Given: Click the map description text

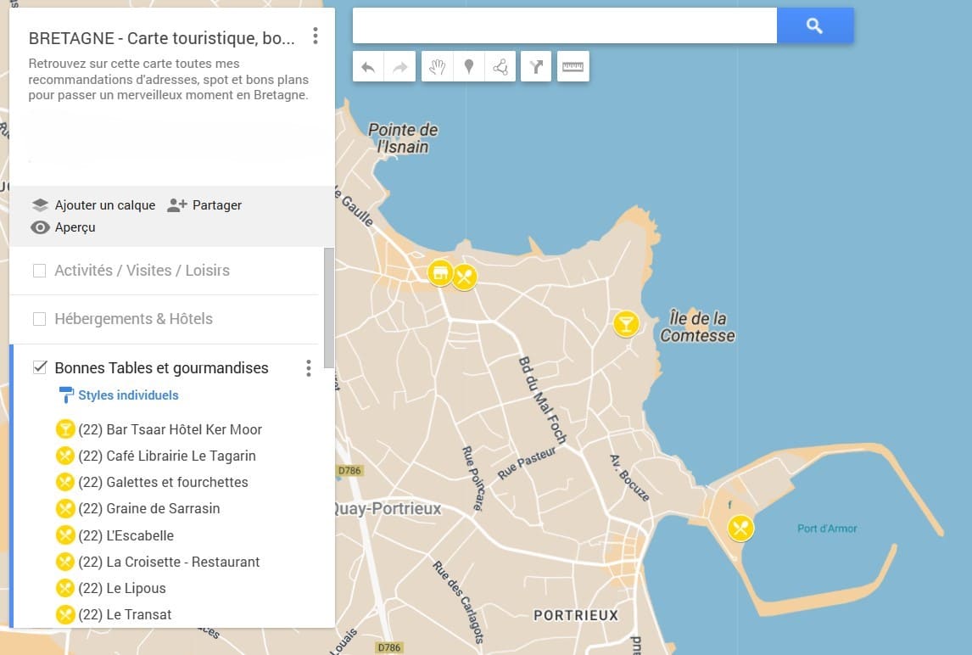Looking at the screenshot, I should coord(168,80).
